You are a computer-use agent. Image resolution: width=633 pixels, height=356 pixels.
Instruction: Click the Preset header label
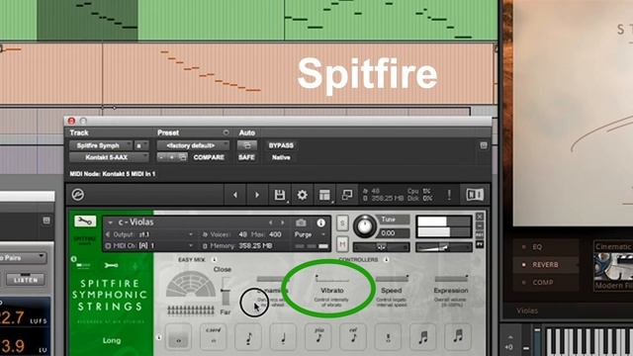[x=168, y=133]
